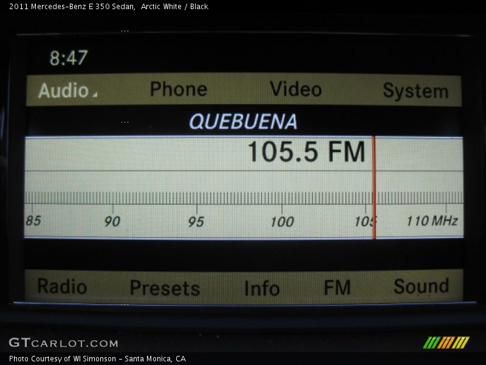Open Sound settings
Image resolution: width=486 pixels, height=365 pixels.
421,286
